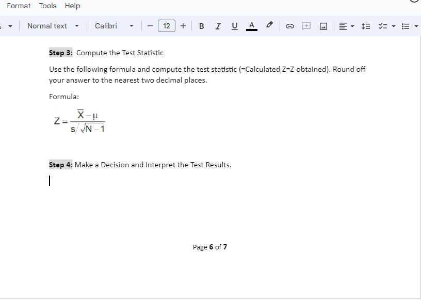Click inside the font size field

pos(166,26)
